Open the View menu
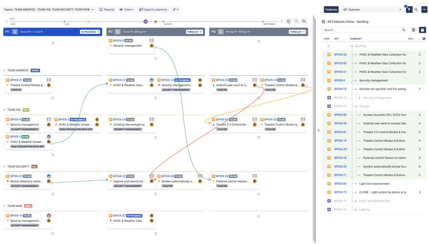429x244 pixels. point(127,9)
